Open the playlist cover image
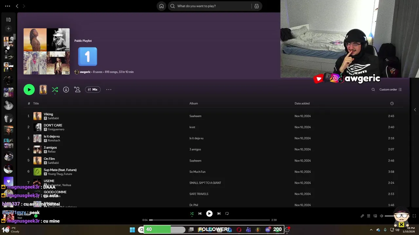This screenshot has height=235, width=419. pos(46,51)
